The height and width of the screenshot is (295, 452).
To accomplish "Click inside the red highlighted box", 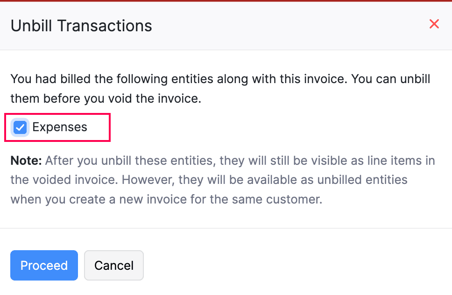I will pyautogui.click(x=57, y=127).
